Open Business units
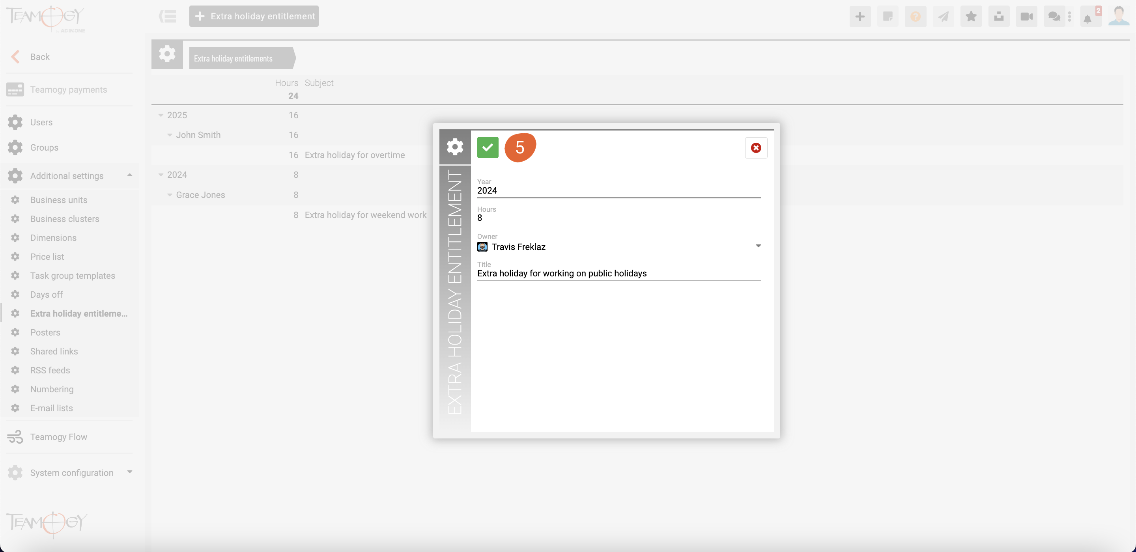Image resolution: width=1136 pixels, height=552 pixels. click(x=59, y=200)
